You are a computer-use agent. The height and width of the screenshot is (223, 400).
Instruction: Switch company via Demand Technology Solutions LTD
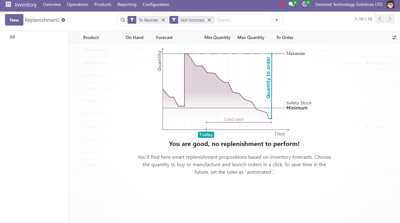(348, 4)
